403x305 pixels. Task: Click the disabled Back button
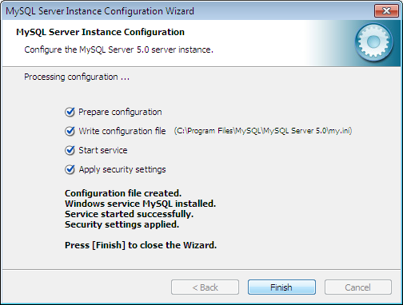pyautogui.click(x=205, y=287)
